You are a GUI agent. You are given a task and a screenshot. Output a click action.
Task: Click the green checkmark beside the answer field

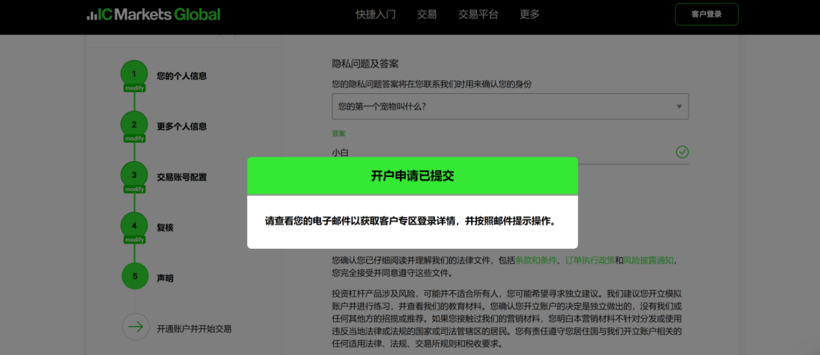pyautogui.click(x=682, y=153)
